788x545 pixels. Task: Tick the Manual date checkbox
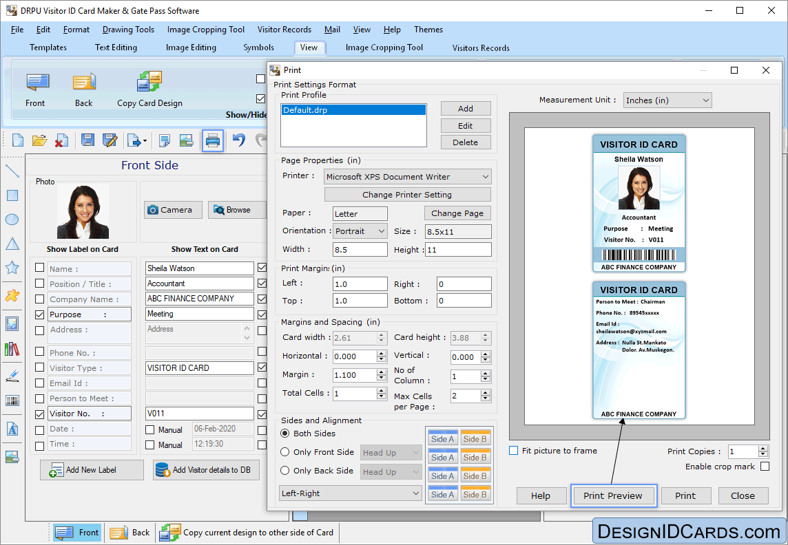149,429
